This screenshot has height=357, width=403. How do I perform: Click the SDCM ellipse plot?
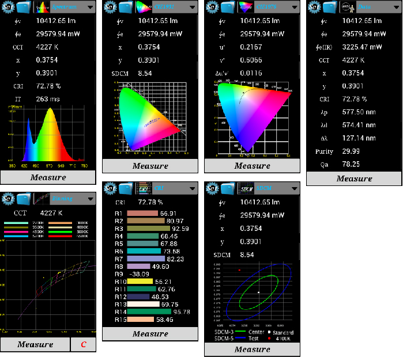[x=253, y=294]
